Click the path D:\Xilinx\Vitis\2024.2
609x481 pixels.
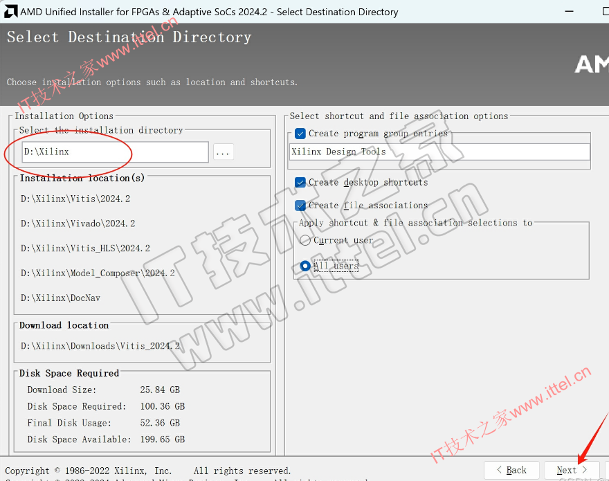tap(75, 199)
